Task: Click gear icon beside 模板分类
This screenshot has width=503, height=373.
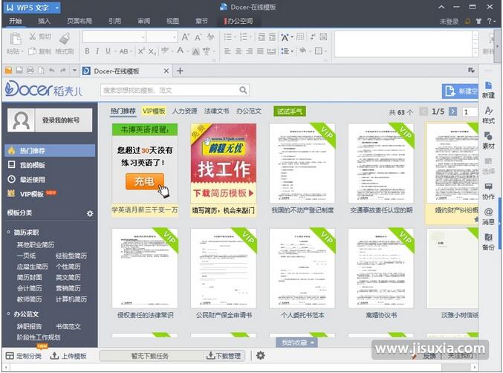Action: click(x=90, y=213)
